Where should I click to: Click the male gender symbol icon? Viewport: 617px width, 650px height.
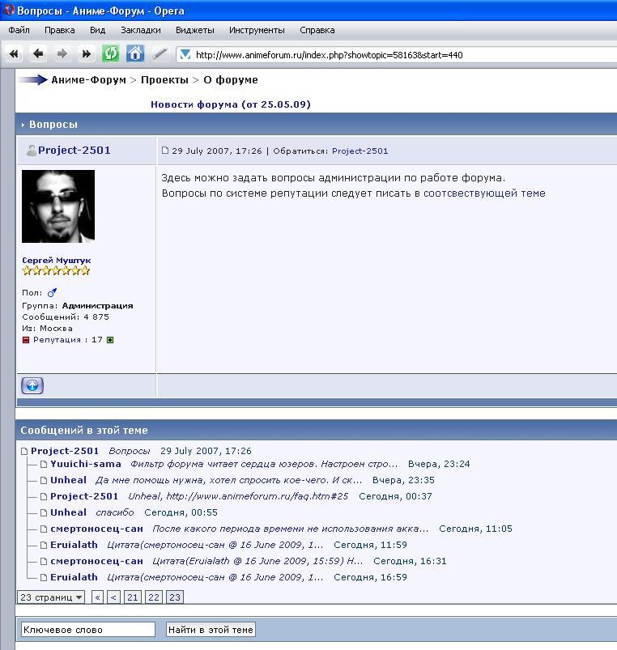pyautogui.click(x=52, y=293)
